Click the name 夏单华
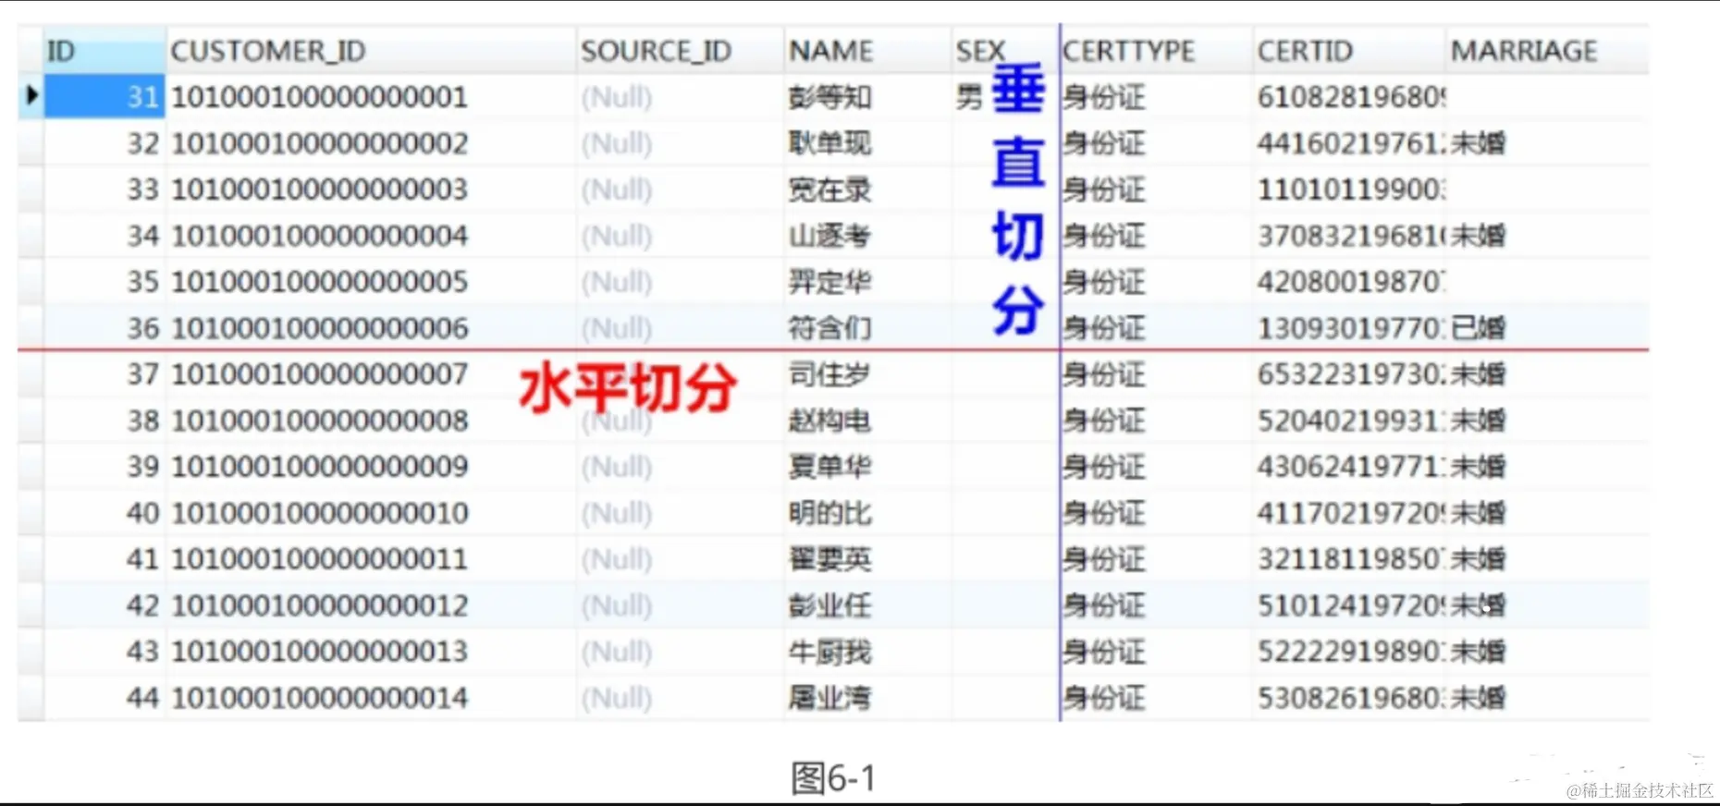 click(x=829, y=467)
